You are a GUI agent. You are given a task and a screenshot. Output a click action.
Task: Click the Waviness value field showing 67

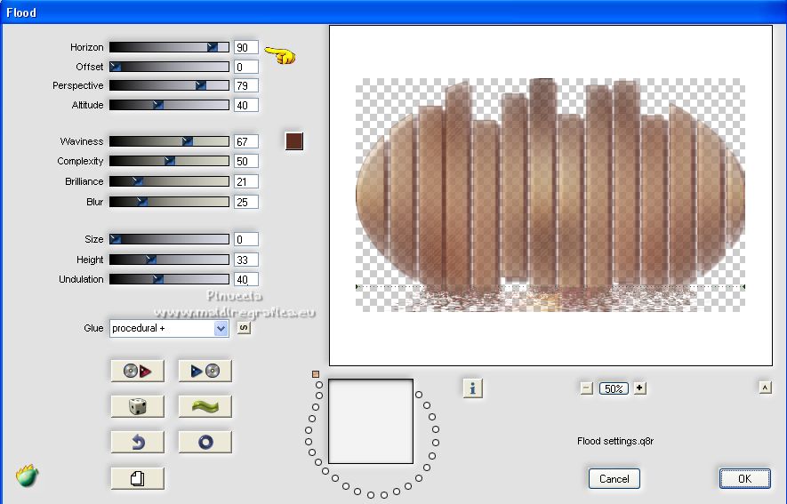pyautogui.click(x=246, y=141)
